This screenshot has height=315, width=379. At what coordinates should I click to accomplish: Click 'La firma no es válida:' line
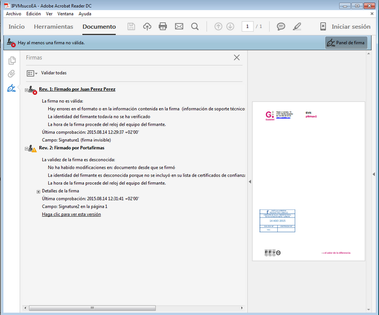pyautogui.click(x=63, y=101)
